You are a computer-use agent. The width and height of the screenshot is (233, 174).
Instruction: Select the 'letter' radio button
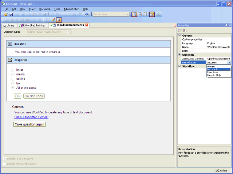pos(13,70)
